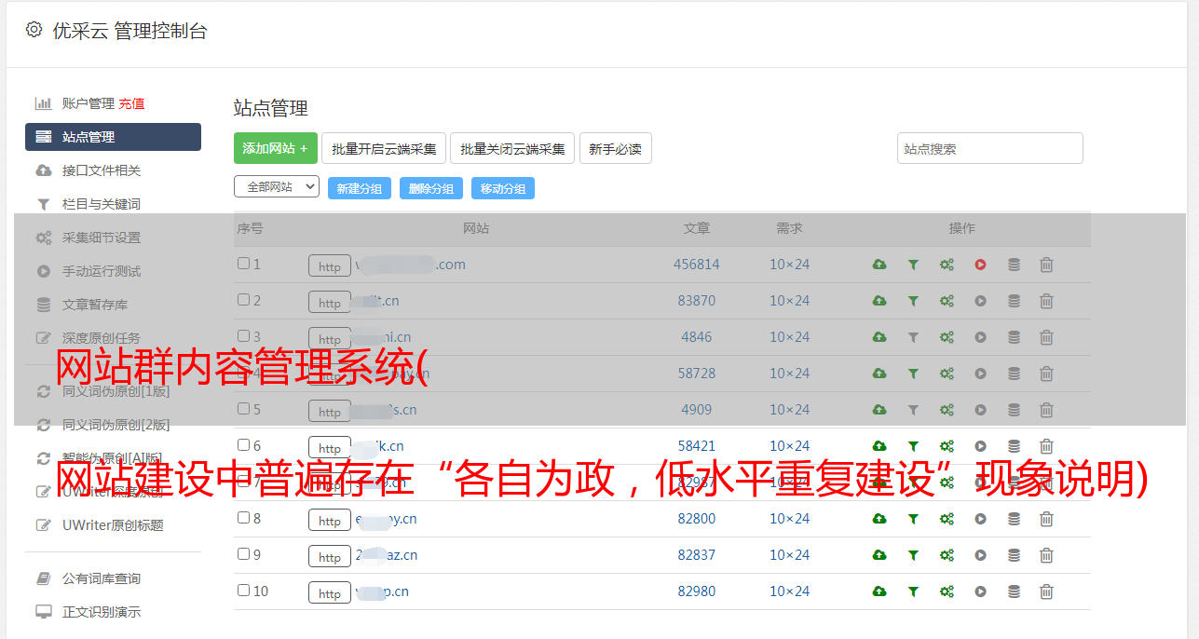The image size is (1199, 639).
Task: Click the red 充值 recharge link
Action: click(131, 103)
